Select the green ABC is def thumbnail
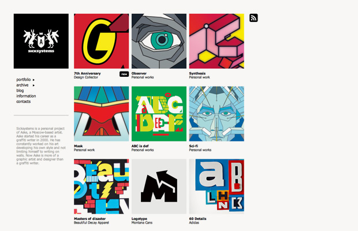Screen dimensions: 358x231 point(159,114)
